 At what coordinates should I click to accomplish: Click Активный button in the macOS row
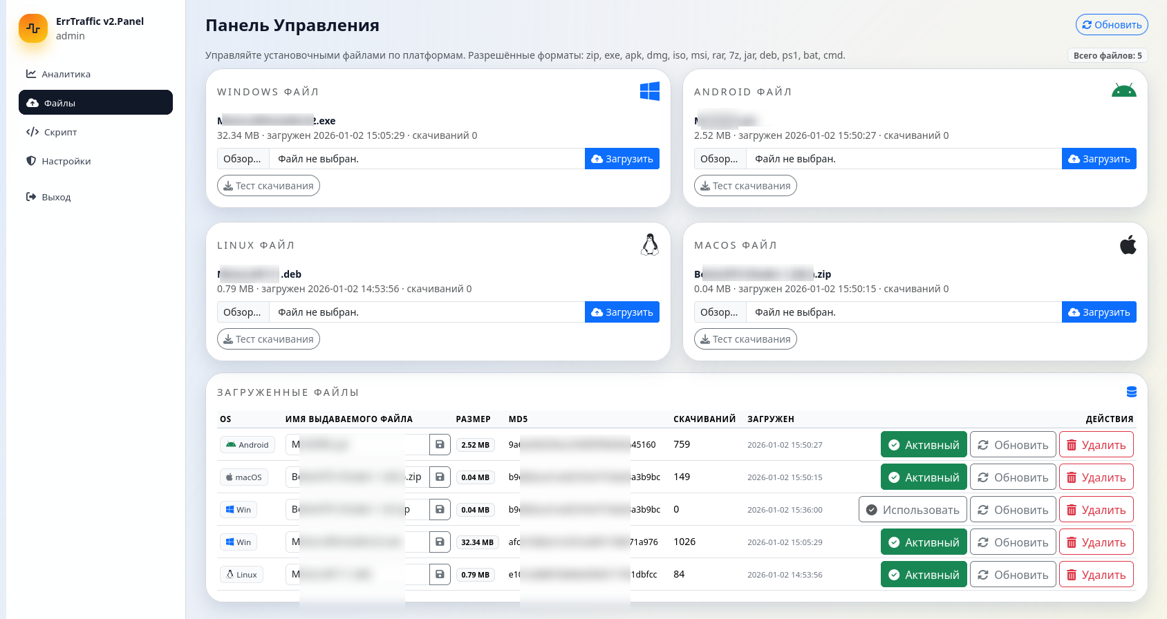click(x=924, y=477)
